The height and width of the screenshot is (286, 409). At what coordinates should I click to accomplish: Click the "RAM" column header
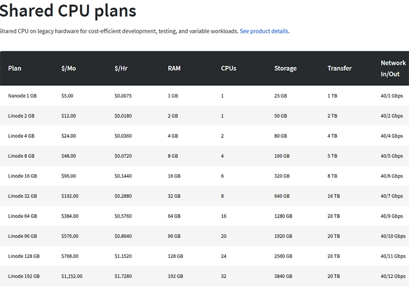pyautogui.click(x=174, y=68)
